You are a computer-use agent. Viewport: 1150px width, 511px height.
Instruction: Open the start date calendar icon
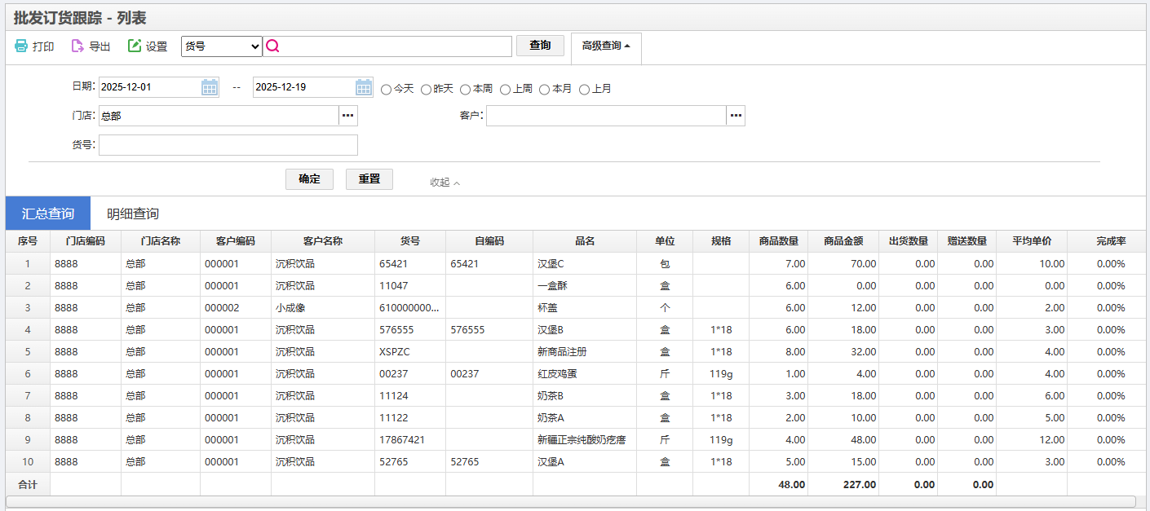[210, 87]
